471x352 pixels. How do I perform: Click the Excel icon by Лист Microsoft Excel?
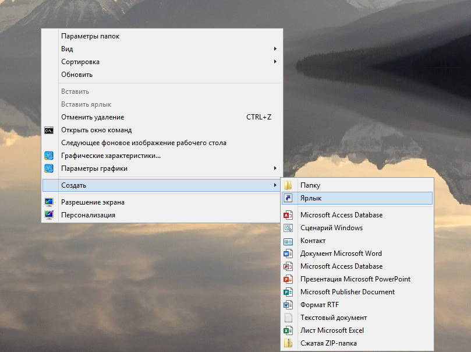click(x=288, y=330)
